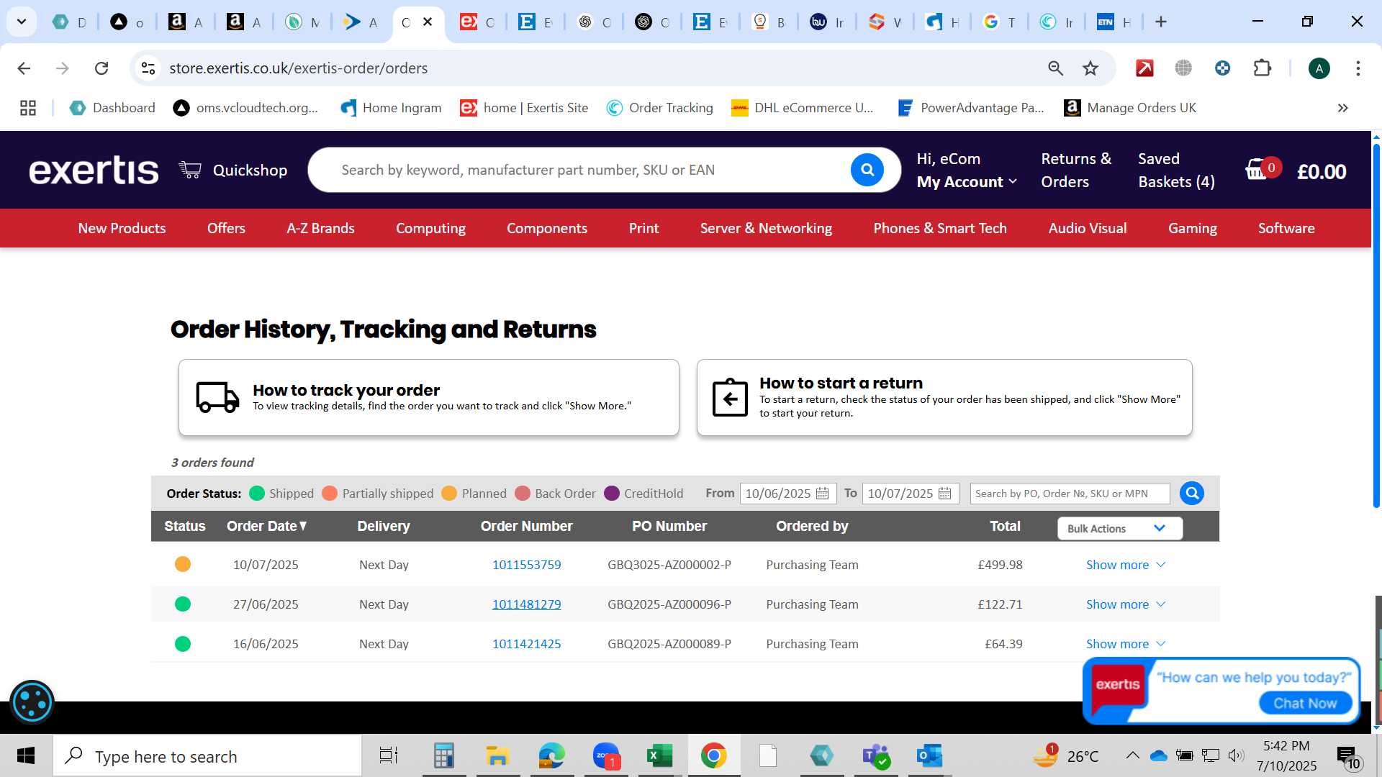Open the Gaming menu
1382x777 pixels.
[x=1192, y=228]
